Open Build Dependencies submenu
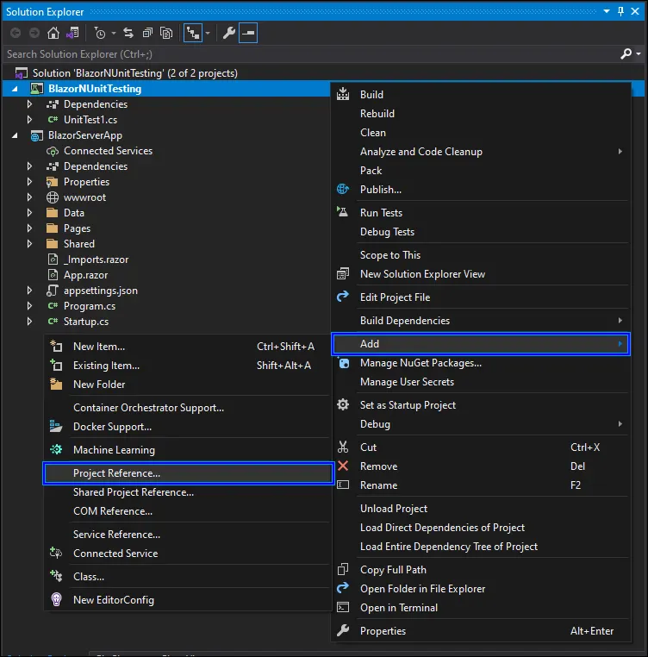Viewport: 648px width, 657px height. [x=481, y=321]
